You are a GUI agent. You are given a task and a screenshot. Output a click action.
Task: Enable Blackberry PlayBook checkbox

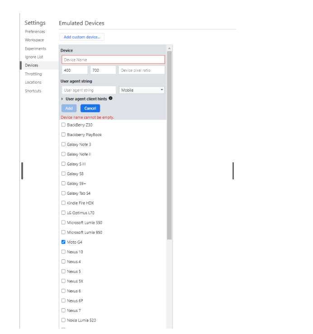tap(63, 134)
